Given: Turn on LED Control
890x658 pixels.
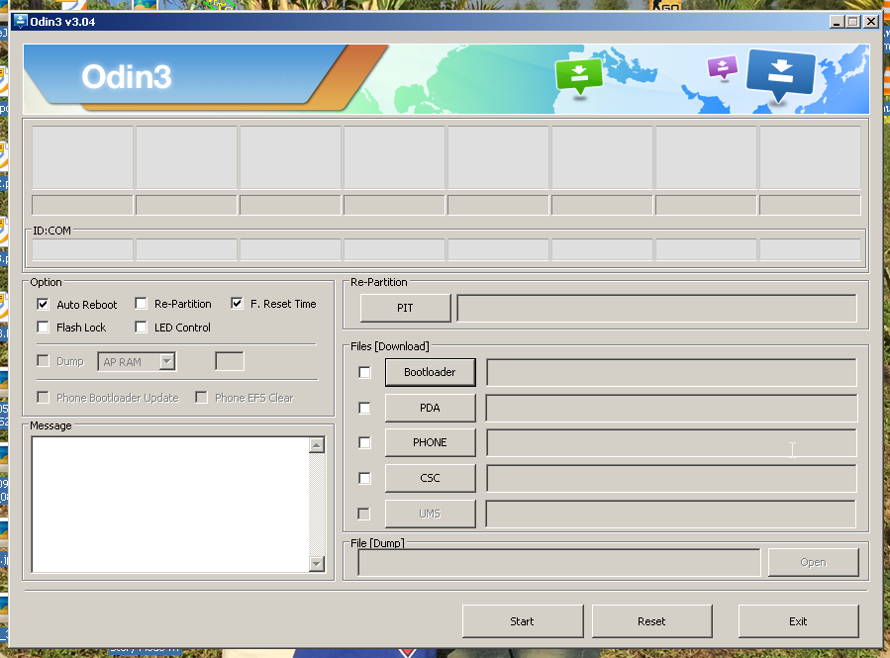Looking at the screenshot, I should click(x=141, y=328).
